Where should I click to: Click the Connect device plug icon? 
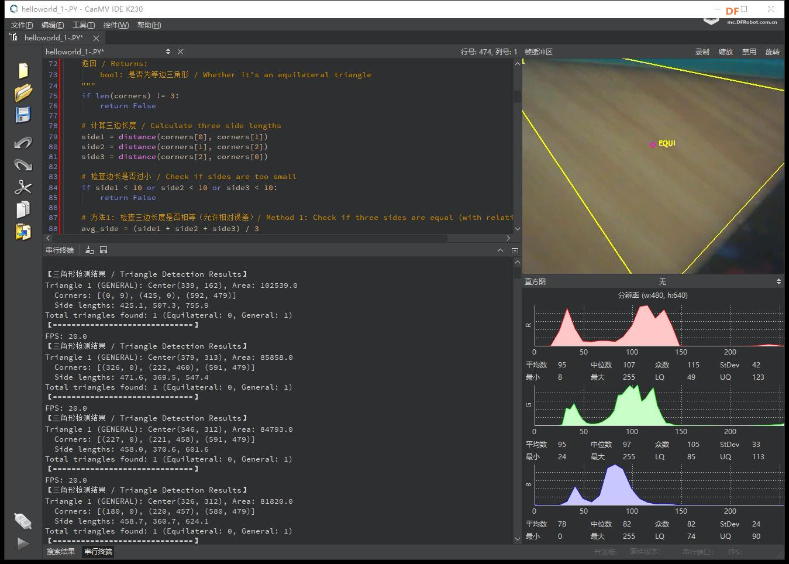(x=23, y=520)
